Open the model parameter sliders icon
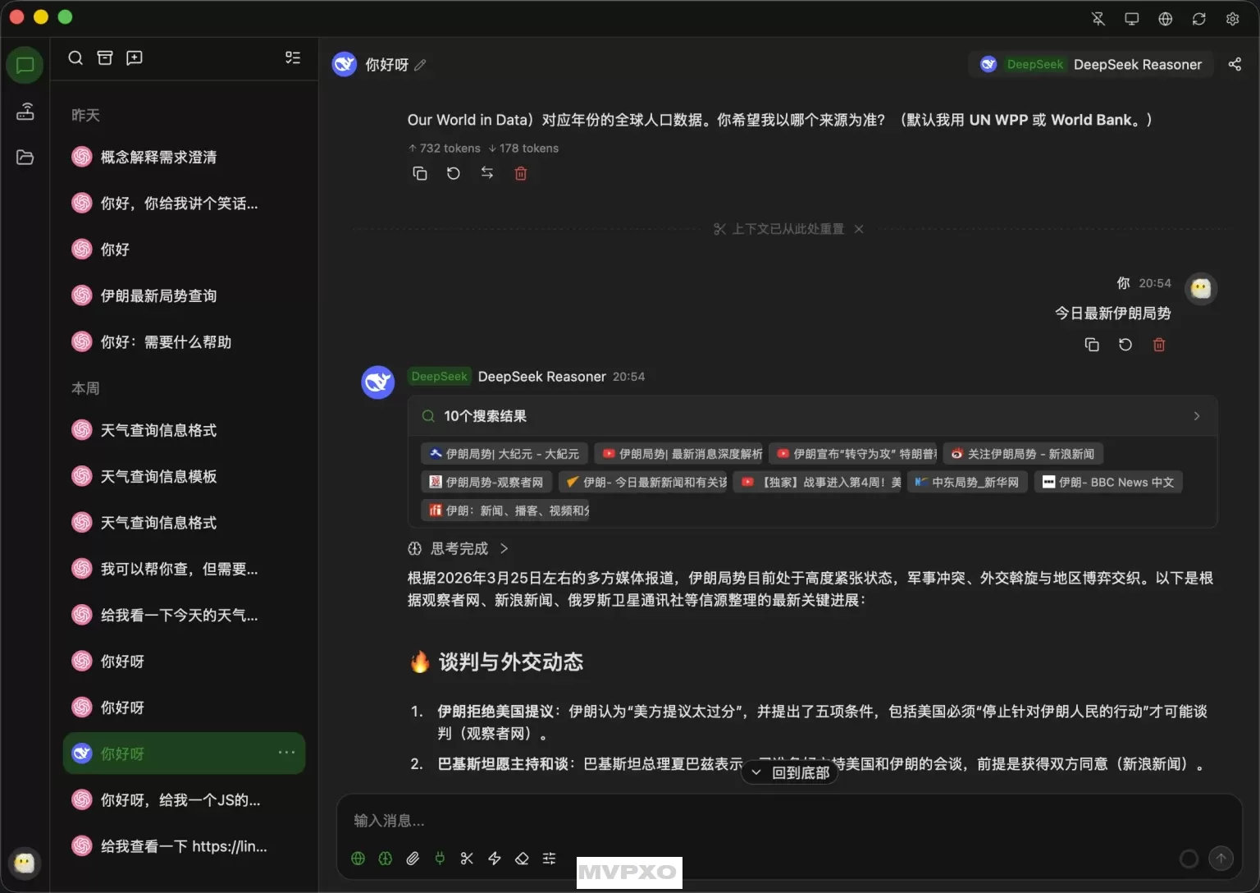The width and height of the screenshot is (1260, 893). tap(549, 858)
